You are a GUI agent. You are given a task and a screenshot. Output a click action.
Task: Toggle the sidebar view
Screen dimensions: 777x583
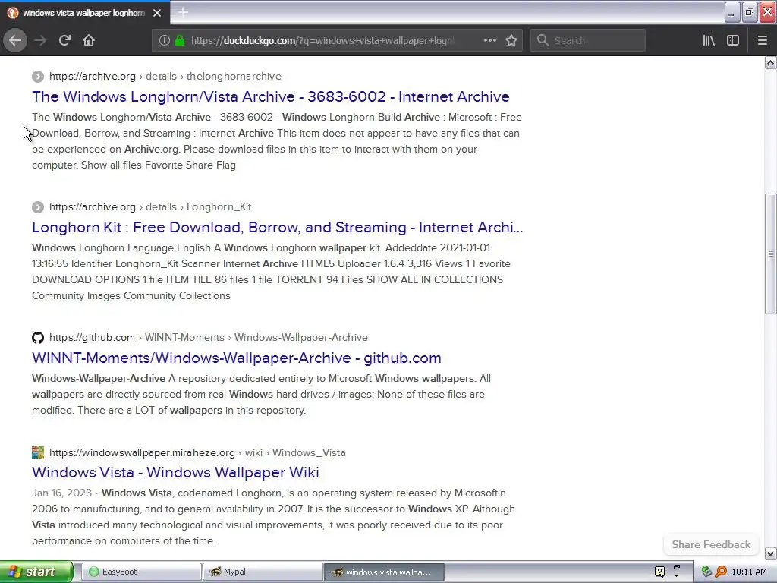click(733, 40)
